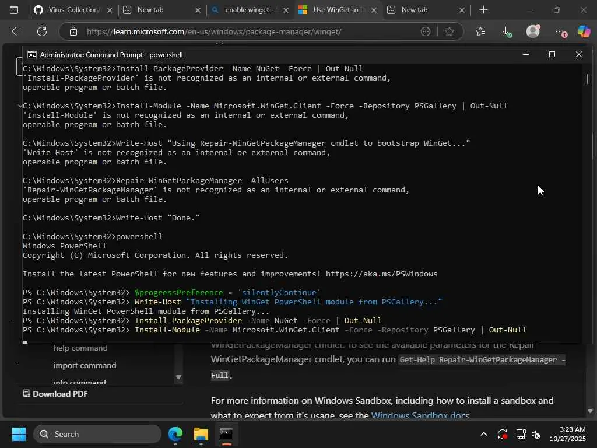Open Command Prompt taskbar icon

click(x=227, y=434)
